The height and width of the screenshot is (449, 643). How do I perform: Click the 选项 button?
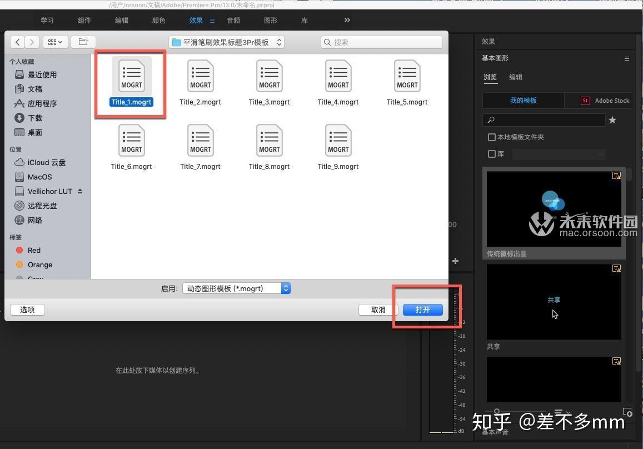(x=27, y=310)
